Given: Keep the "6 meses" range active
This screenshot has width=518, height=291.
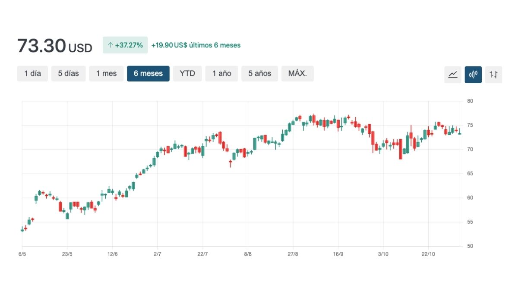Looking at the screenshot, I should click(148, 73).
